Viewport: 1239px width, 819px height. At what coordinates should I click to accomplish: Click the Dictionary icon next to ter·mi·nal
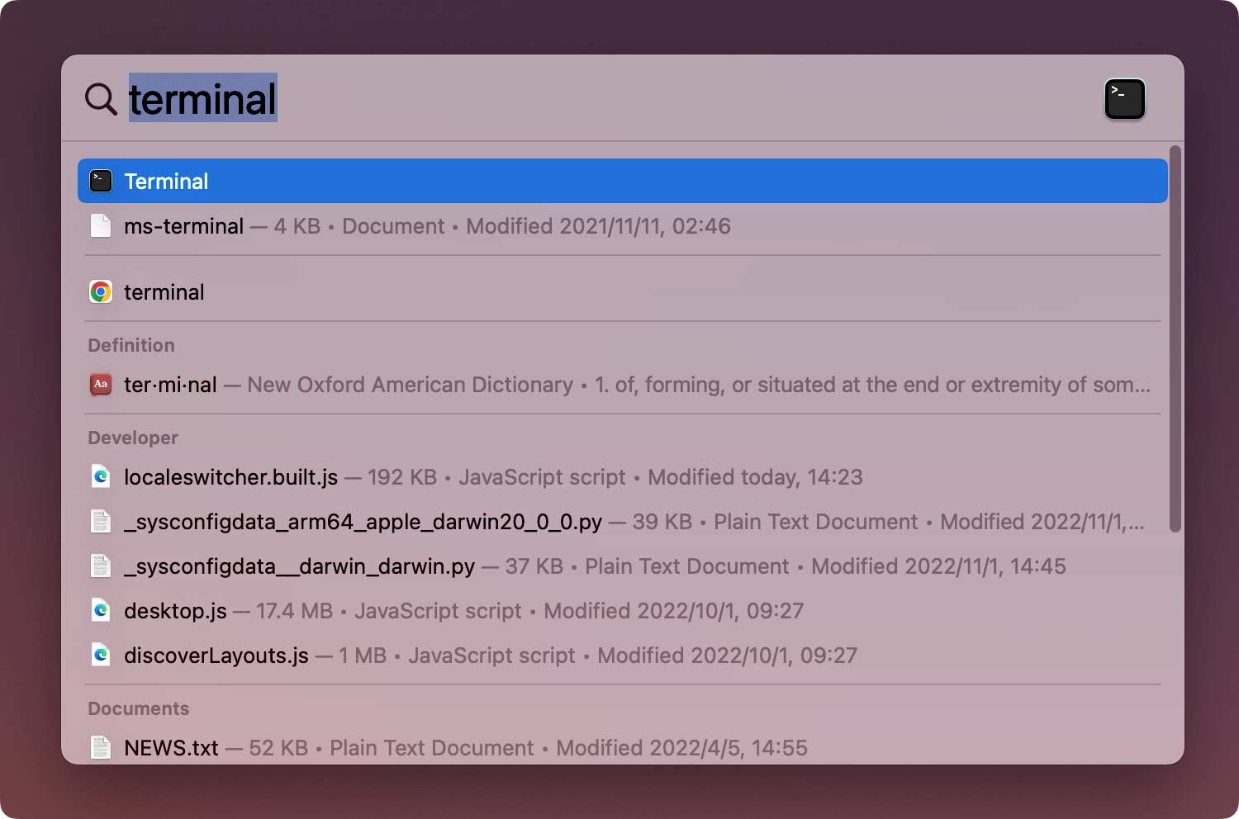(x=101, y=384)
